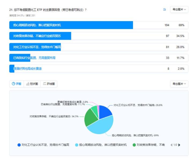
Task: Toggle legend item 担心周期波动风险，难以把握买卖时机
Action: tap(101, 145)
